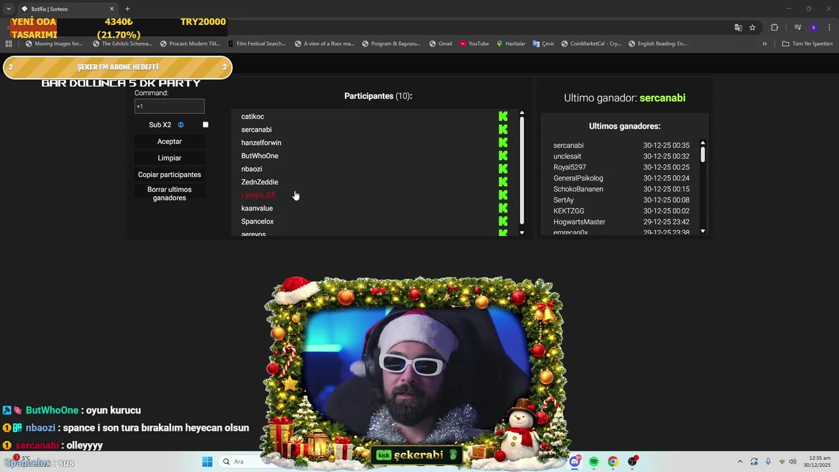Open Tüm Yer İşaretleri folder
Screen dimensions: 839x472
pos(807,44)
